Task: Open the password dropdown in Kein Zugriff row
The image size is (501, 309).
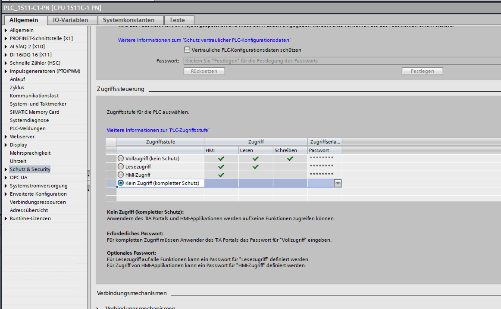Action: [338, 183]
